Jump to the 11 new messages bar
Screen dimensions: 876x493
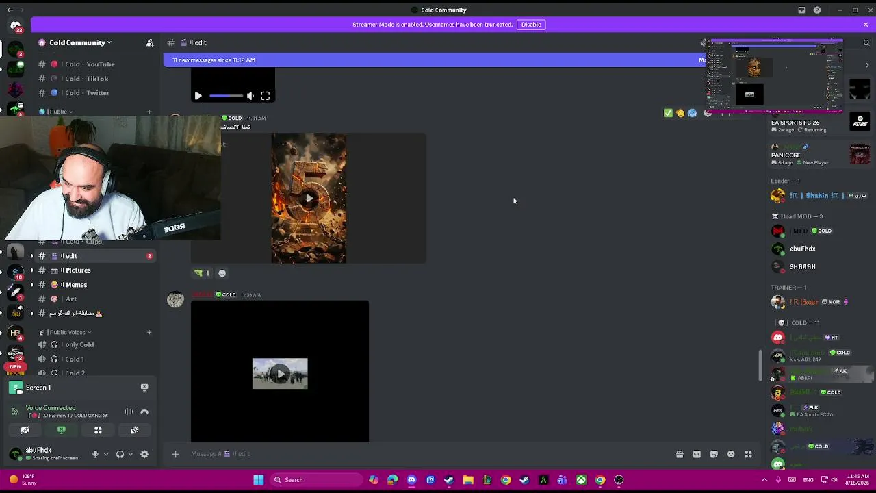[x=435, y=60]
